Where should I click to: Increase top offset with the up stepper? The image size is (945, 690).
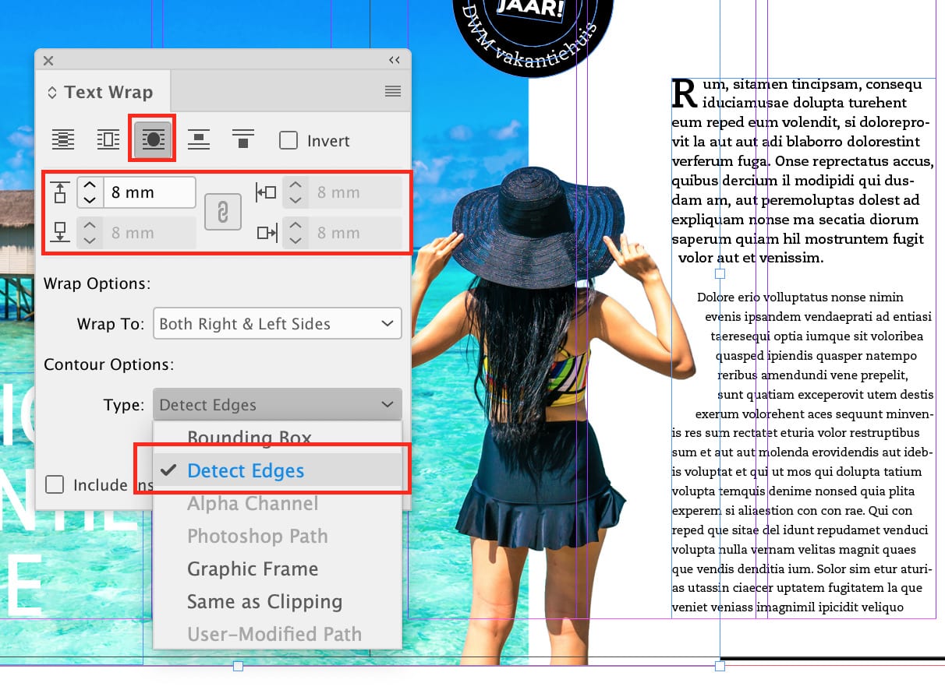(90, 185)
